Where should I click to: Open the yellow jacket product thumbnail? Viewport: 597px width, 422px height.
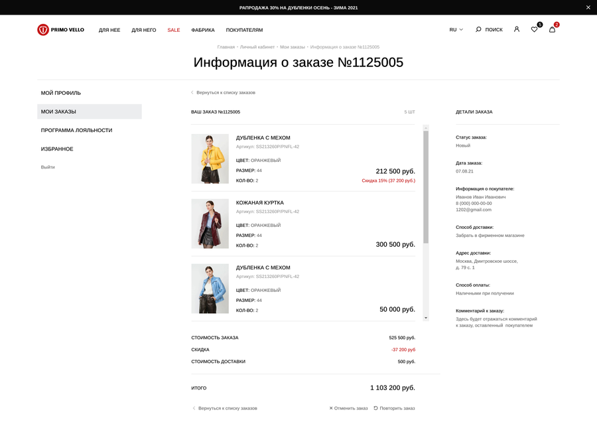click(210, 159)
